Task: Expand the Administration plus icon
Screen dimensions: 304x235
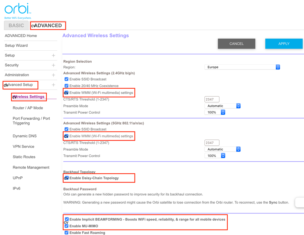Action: (x=54, y=75)
